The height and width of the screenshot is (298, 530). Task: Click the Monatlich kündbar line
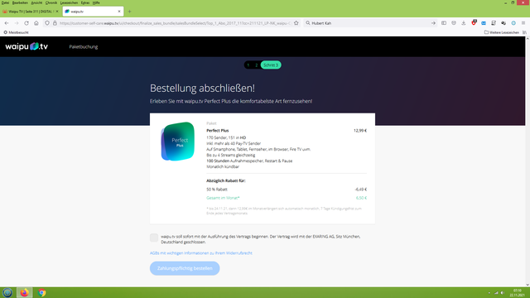click(223, 166)
